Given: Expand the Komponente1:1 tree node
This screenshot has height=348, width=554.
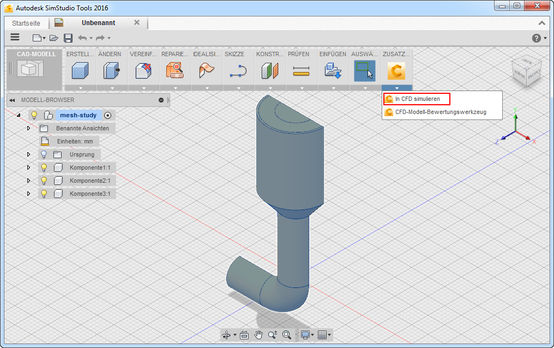Looking at the screenshot, I should point(28,167).
